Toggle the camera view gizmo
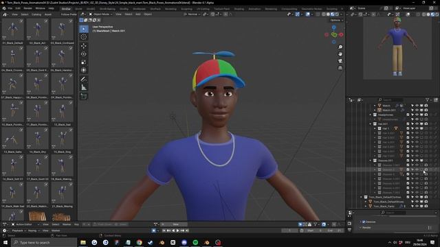Viewport: 440px width, 247px height. 340,61
